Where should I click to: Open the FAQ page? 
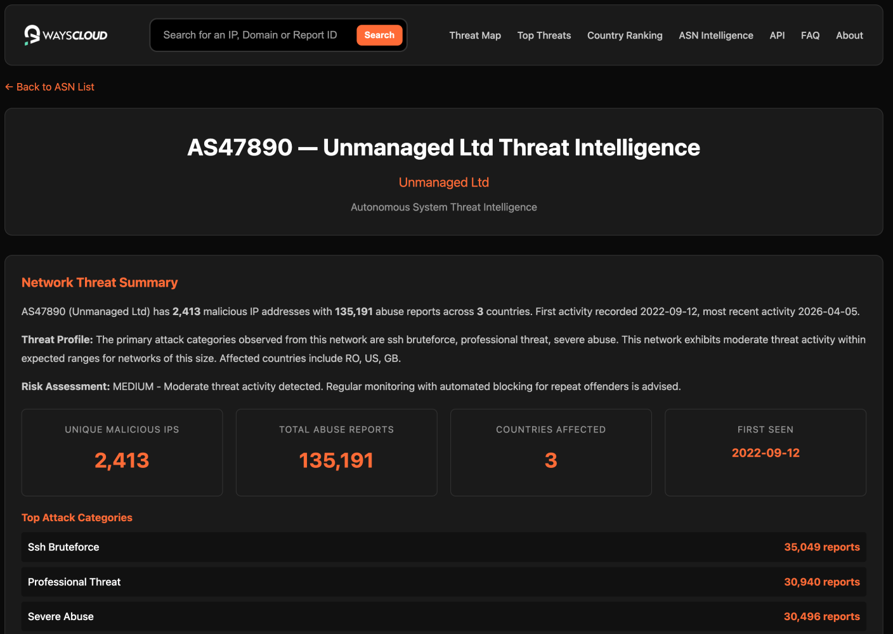pyautogui.click(x=810, y=36)
